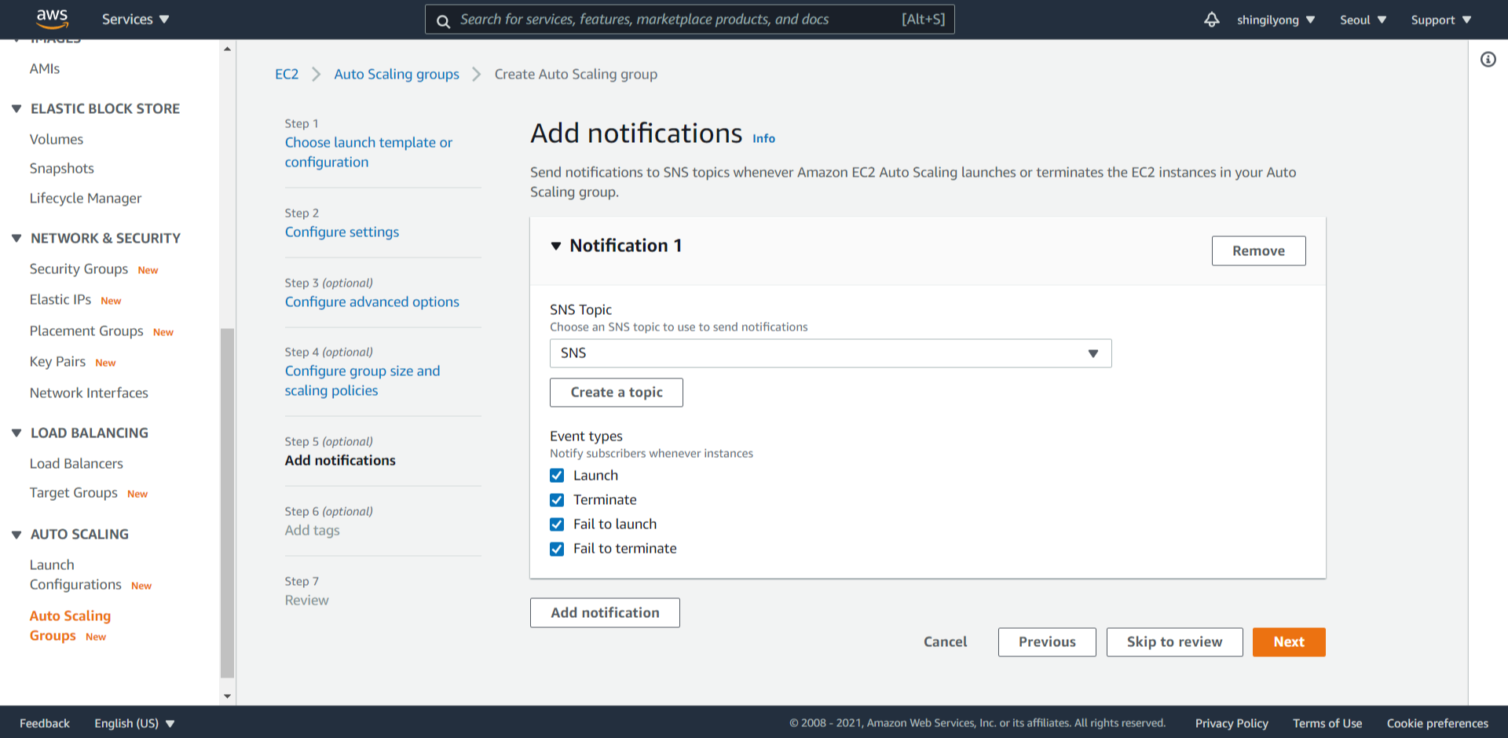Open Auto Scaling groups breadcrumb
This screenshot has width=1508, height=738.
[x=397, y=74]
